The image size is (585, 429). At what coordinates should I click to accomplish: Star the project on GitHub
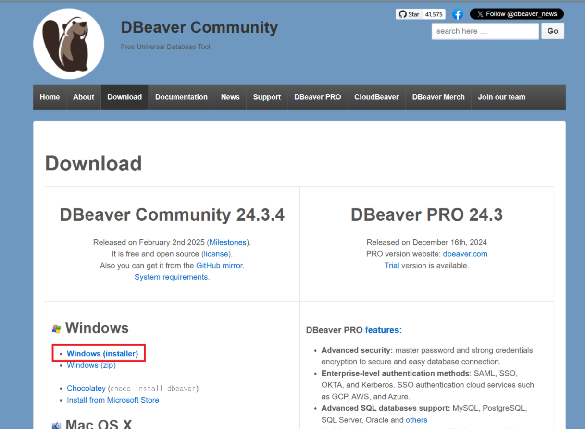tap(409, 14)
